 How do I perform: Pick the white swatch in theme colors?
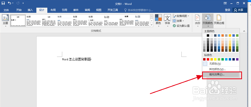(204, 35)
